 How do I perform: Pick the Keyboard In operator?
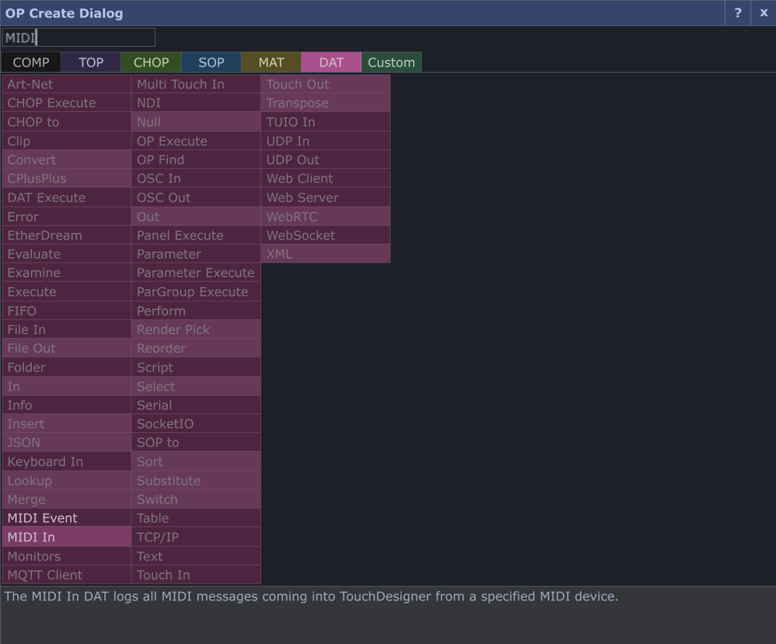point(67,462)
